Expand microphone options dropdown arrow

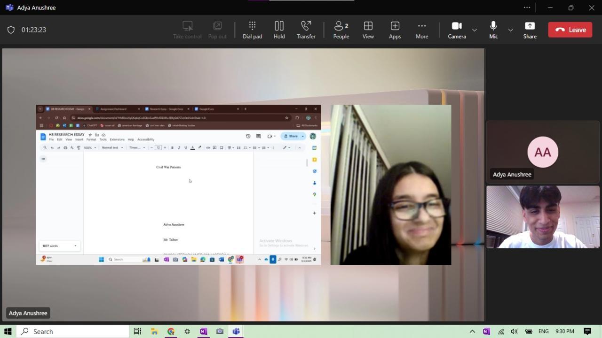510,30
